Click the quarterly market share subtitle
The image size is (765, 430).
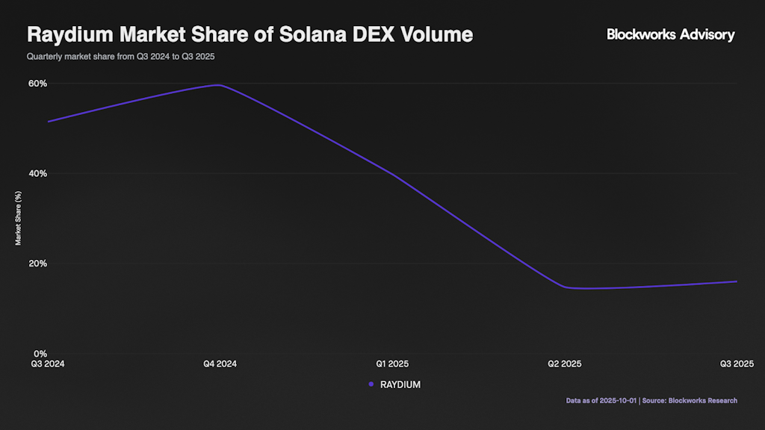pyautogui.click(x=126, y=57)
